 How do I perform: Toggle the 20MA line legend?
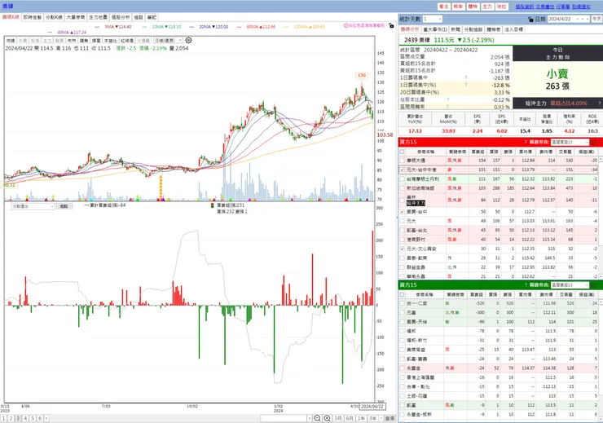click(209, 27)
